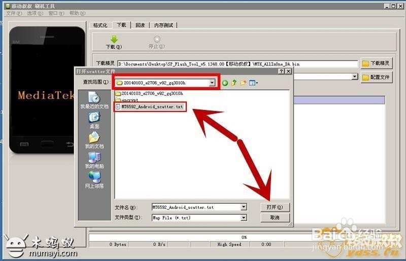The height and width of the screenshot is (261, 406).
Task: Click the green Download arrow icon
Action: tap(114, 40)
